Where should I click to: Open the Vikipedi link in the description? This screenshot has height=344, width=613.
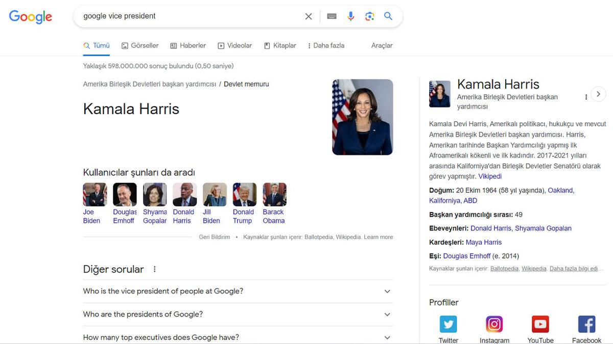point(489,176)
